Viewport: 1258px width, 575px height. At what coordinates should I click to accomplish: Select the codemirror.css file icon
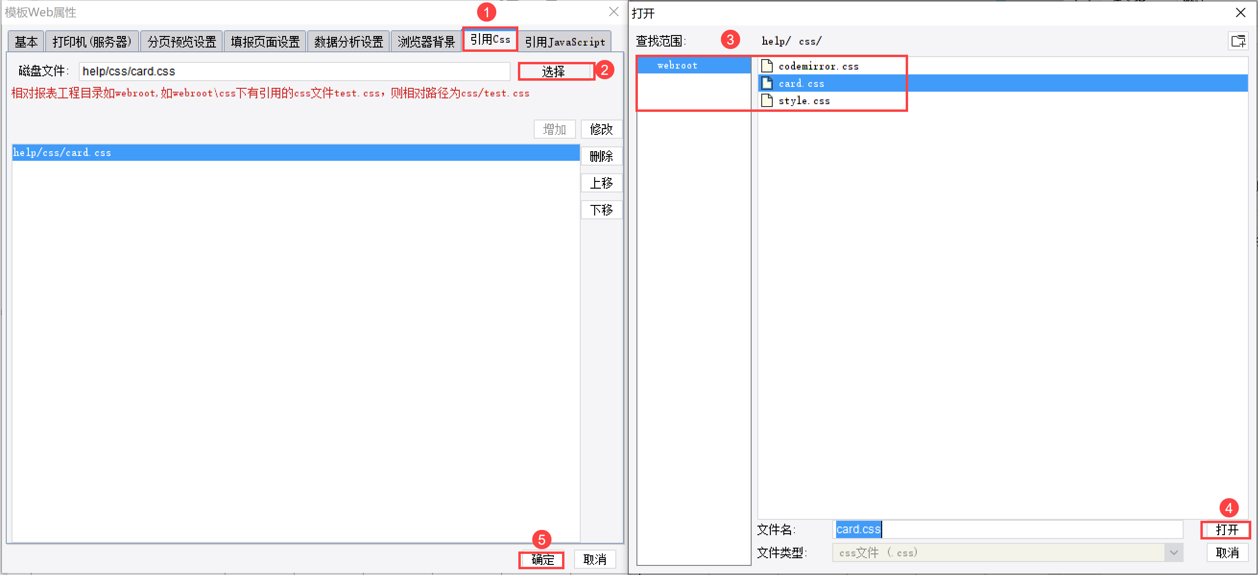tap(767, 65)
